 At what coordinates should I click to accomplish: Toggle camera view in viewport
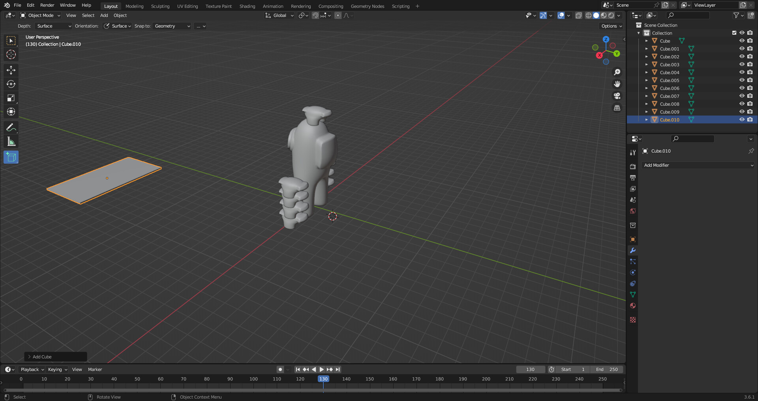617,96
